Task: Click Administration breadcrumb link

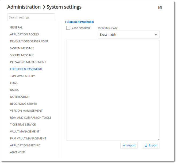Action: pos(24,7)
